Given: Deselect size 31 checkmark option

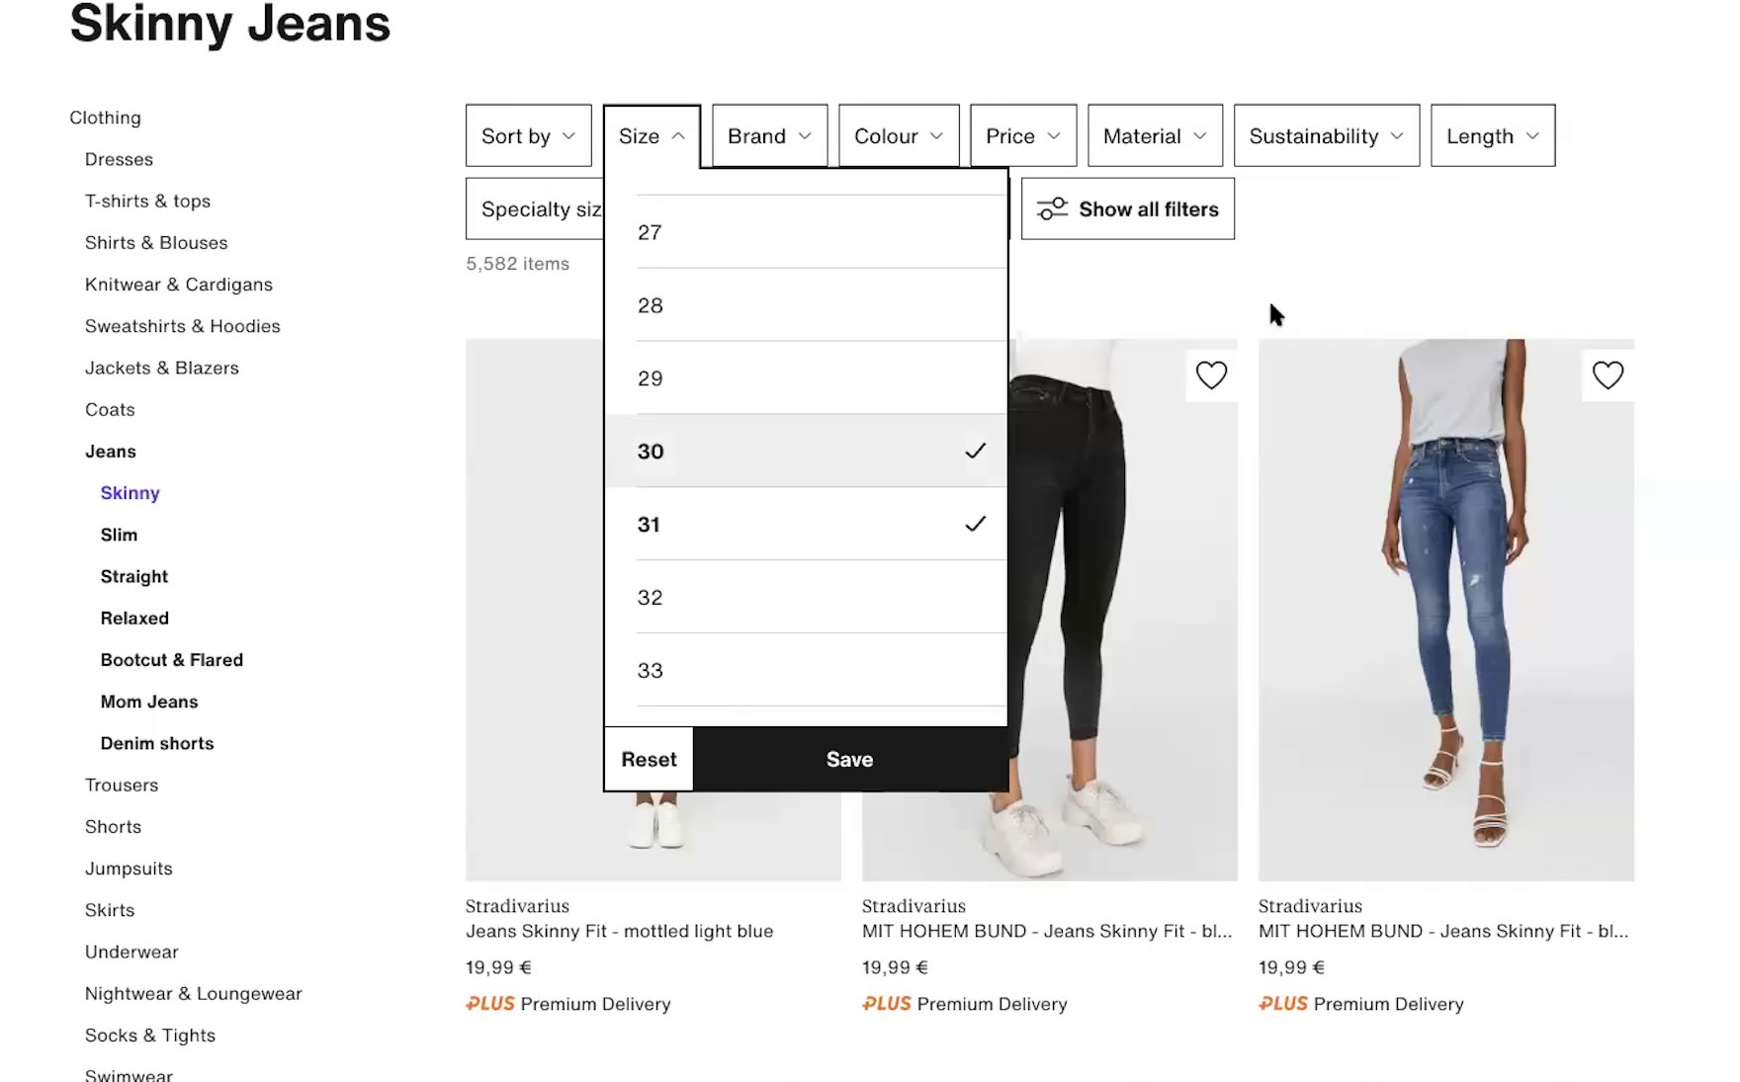Looking at the screenshot, I should 806,525.
